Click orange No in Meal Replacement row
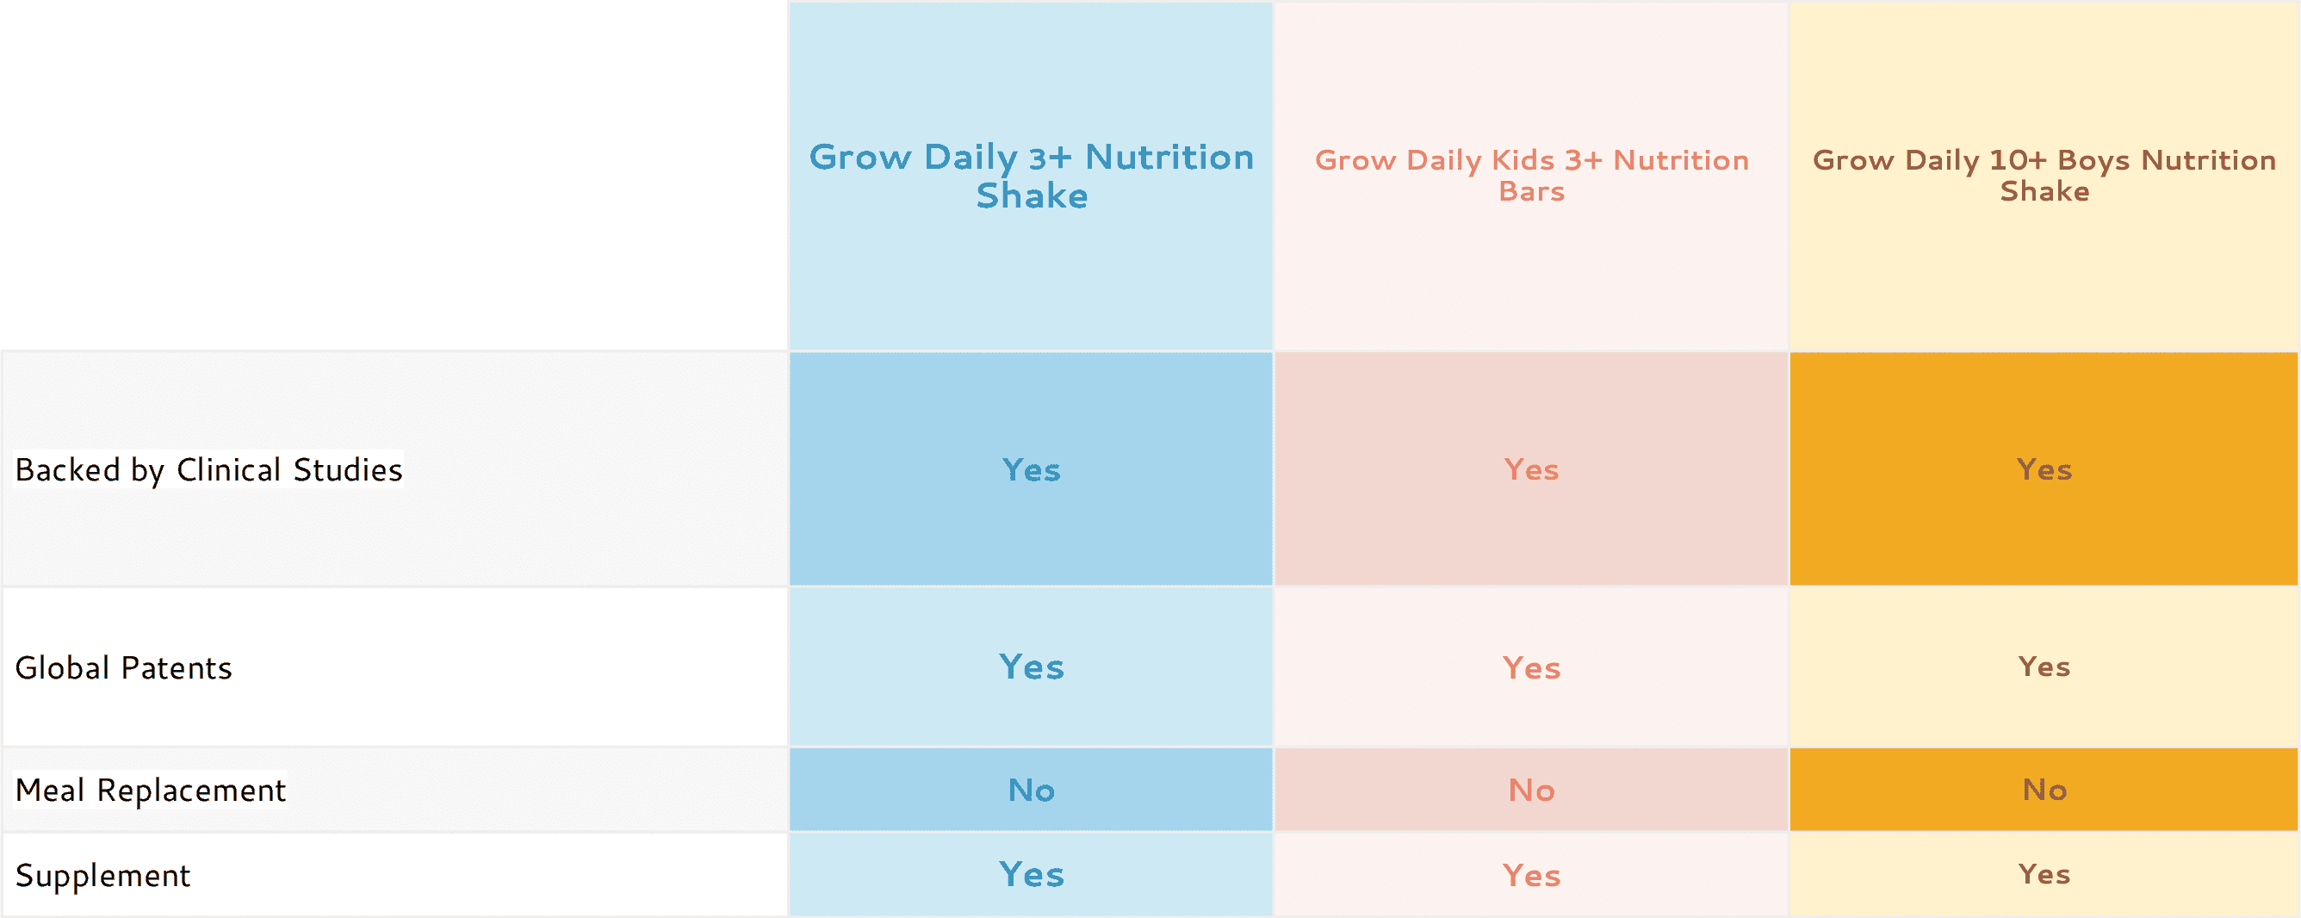This screenshot has width=2301, height=918. click(2044, 791)
